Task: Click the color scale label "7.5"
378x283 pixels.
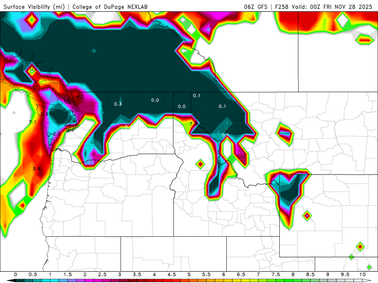Action: tap(276, 275)
